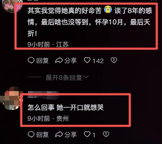Click 分享 text under the 9小时前·贵州 comment

[71, 134]
